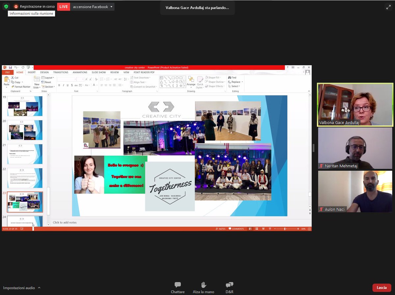
Task: Click the zoom slider in PowerPoint status bar
Action: coord(285,229)
